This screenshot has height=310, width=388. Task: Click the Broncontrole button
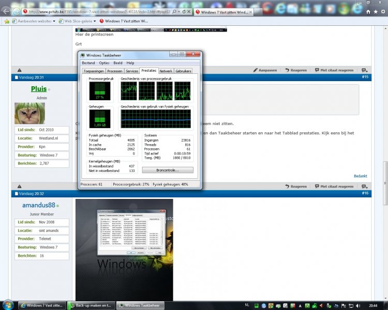coord(168,170)
